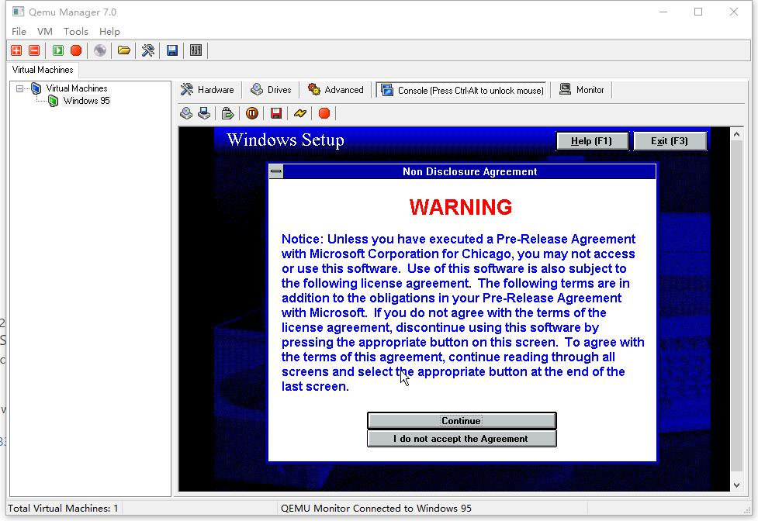The height and width of the screenshot is (521, 758).
Task: Click Non Disclosure Agreement title bar
Action: tap(469, 171)
